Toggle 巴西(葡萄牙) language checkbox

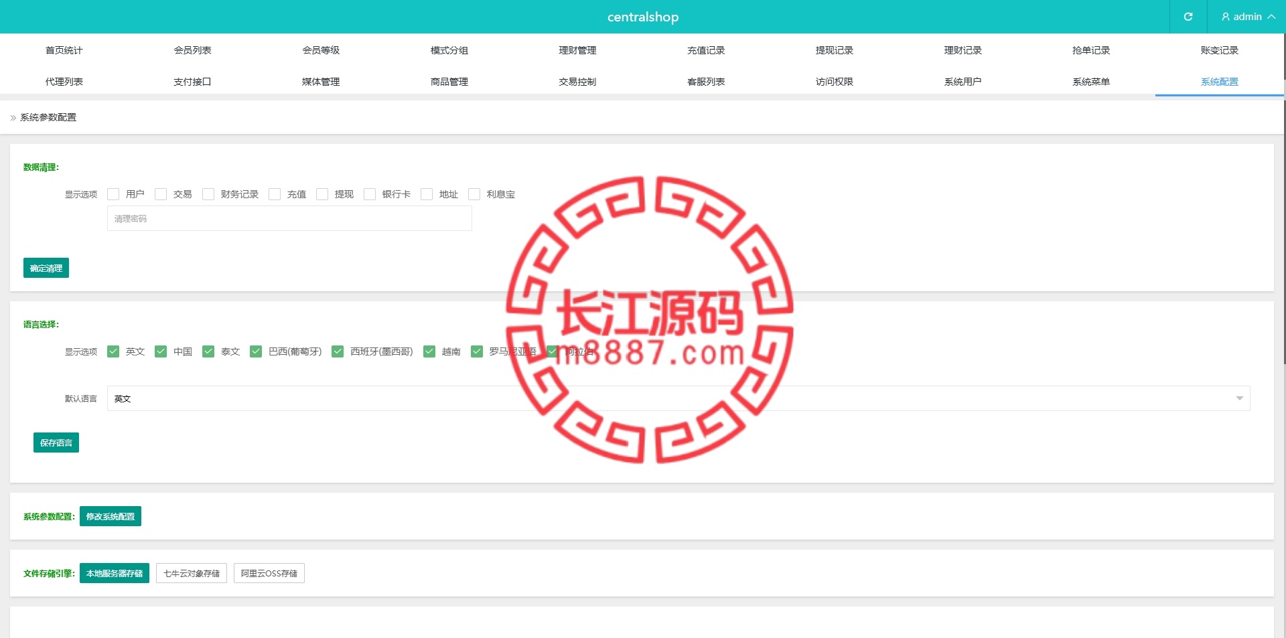pos(256,351)
